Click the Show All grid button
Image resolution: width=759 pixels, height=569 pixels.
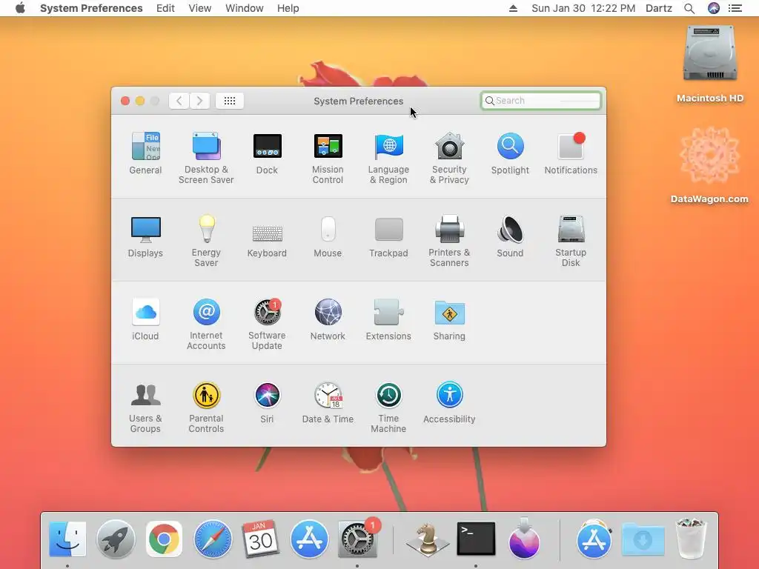pyautogui.click(x=230, y=101)
